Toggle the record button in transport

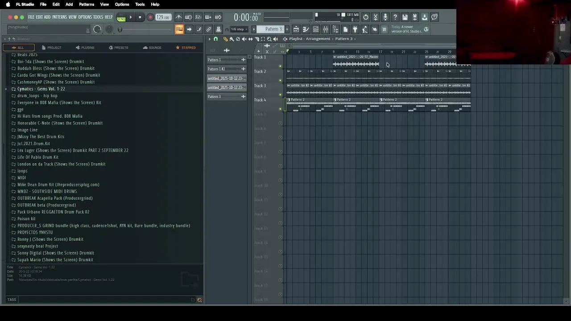click(x=150, y=17)
